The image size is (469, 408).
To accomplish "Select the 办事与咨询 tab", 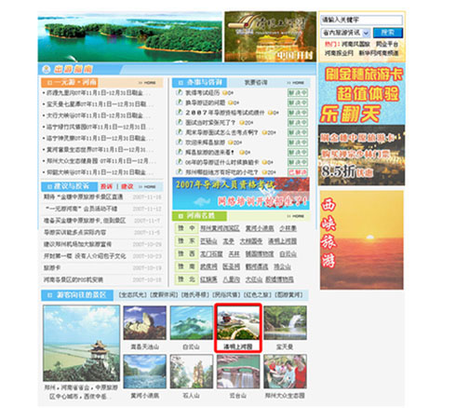I will pyautogui.click(x=200, y=83).
